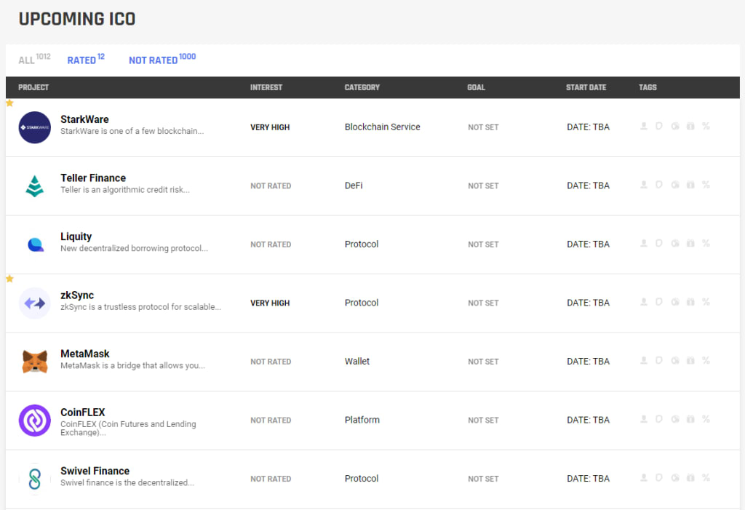Click StarkWare's coins tag icon
This screenshot has height=510, width=745.
coord(675,126)
